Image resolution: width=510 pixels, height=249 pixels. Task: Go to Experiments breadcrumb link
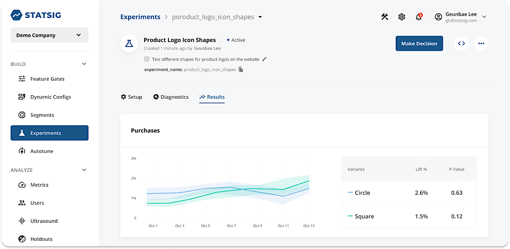(140, 17)
